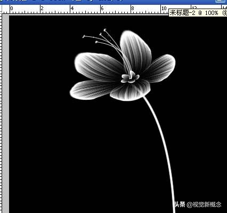Click the white flower on the canvas

[123, 65]
